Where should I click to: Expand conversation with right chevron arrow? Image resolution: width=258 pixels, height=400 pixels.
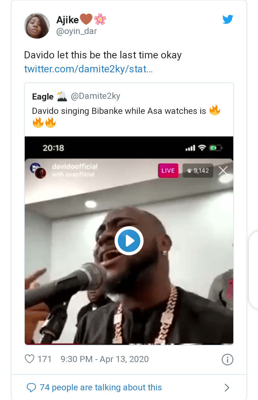click(x=227, y=387)
